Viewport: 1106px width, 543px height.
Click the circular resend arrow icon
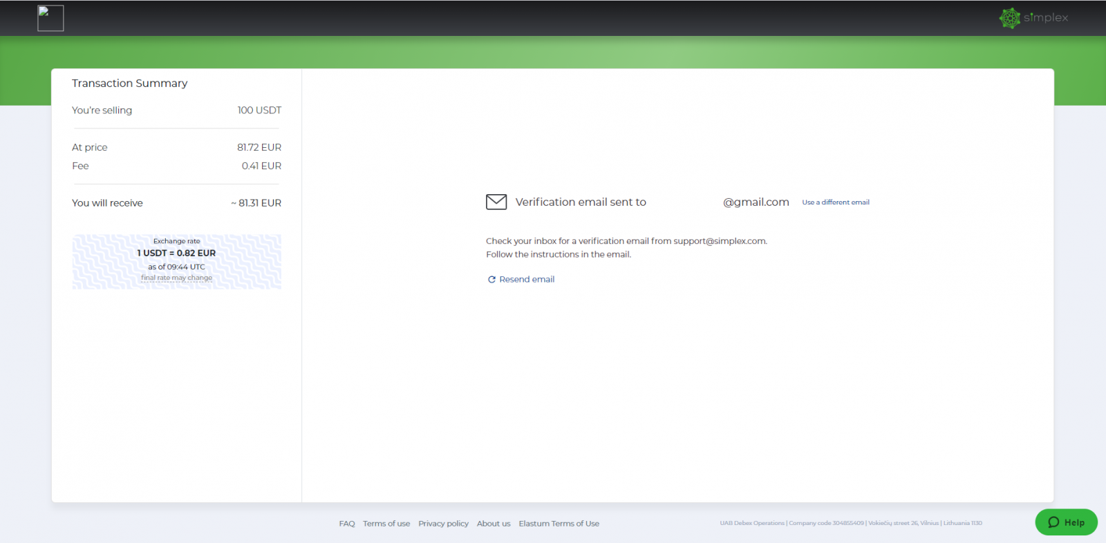point(491,280)
